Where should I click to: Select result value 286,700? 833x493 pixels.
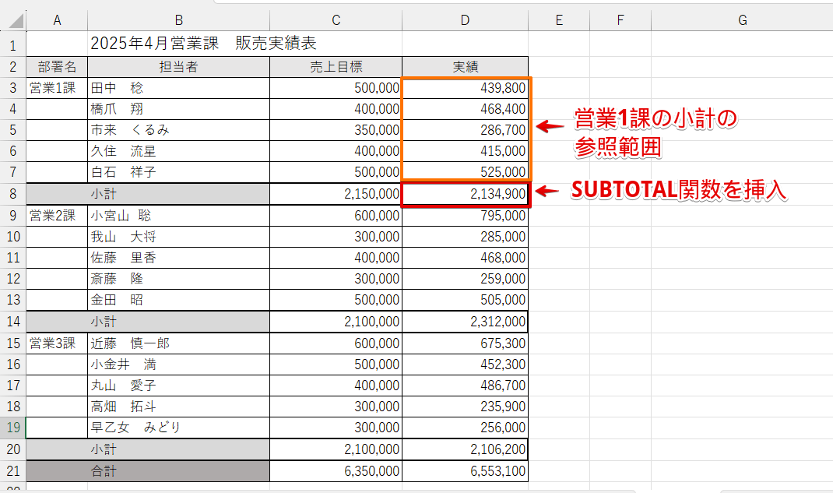click(x=465, y=130)
